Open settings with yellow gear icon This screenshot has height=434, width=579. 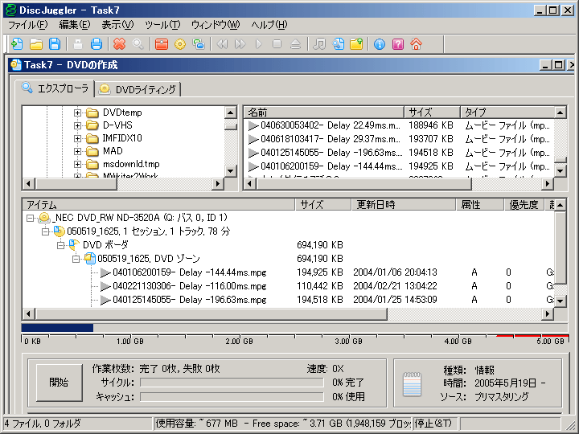click(180, 44)
